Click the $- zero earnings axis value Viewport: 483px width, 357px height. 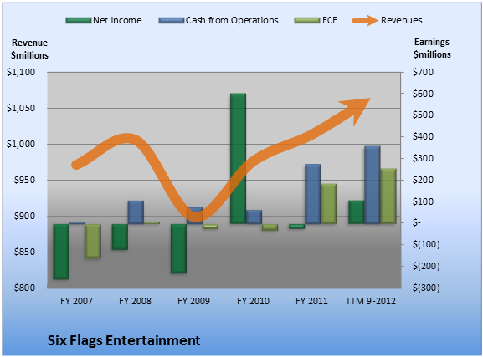[x=417, y=222]
